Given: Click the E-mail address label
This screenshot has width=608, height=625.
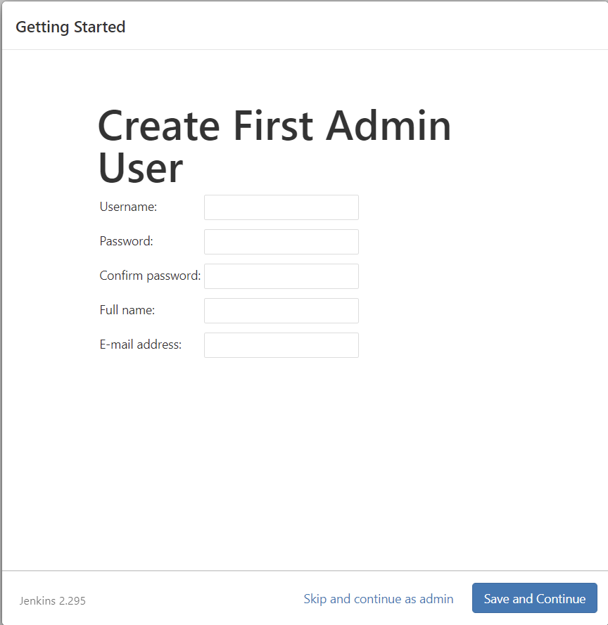Looking at the screenshot, I should click(141, 344).
